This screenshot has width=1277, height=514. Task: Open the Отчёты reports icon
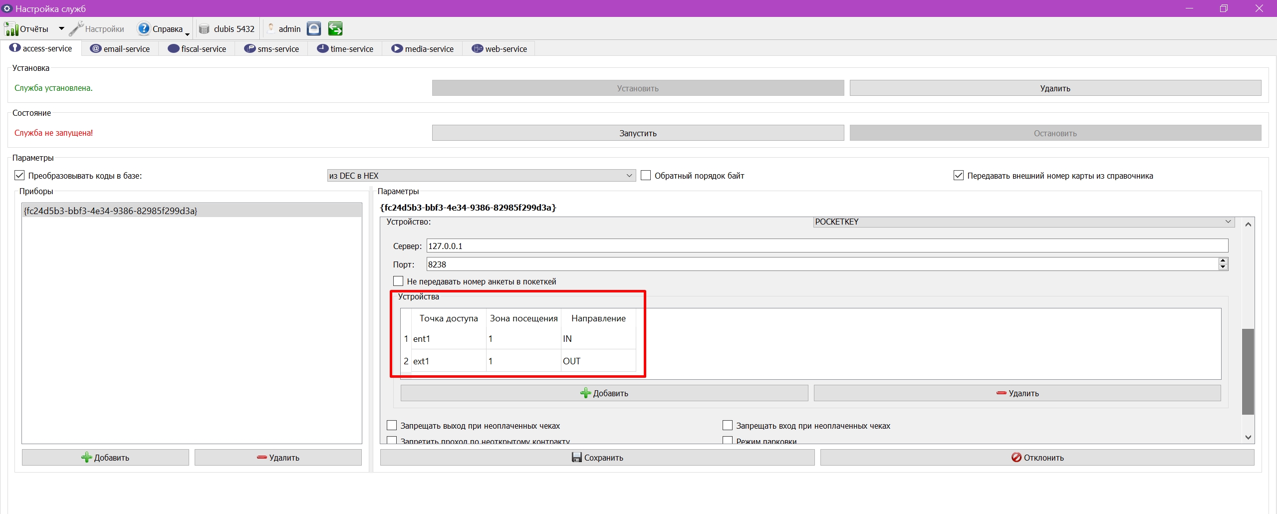tap(11, 29)
